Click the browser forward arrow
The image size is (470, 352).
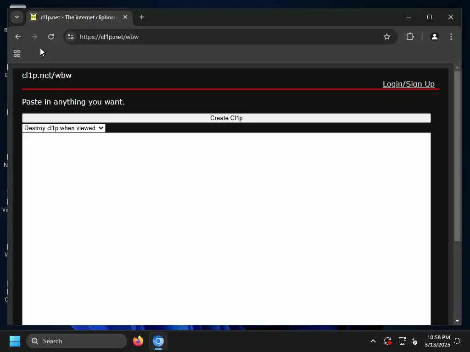click(34, 37)
